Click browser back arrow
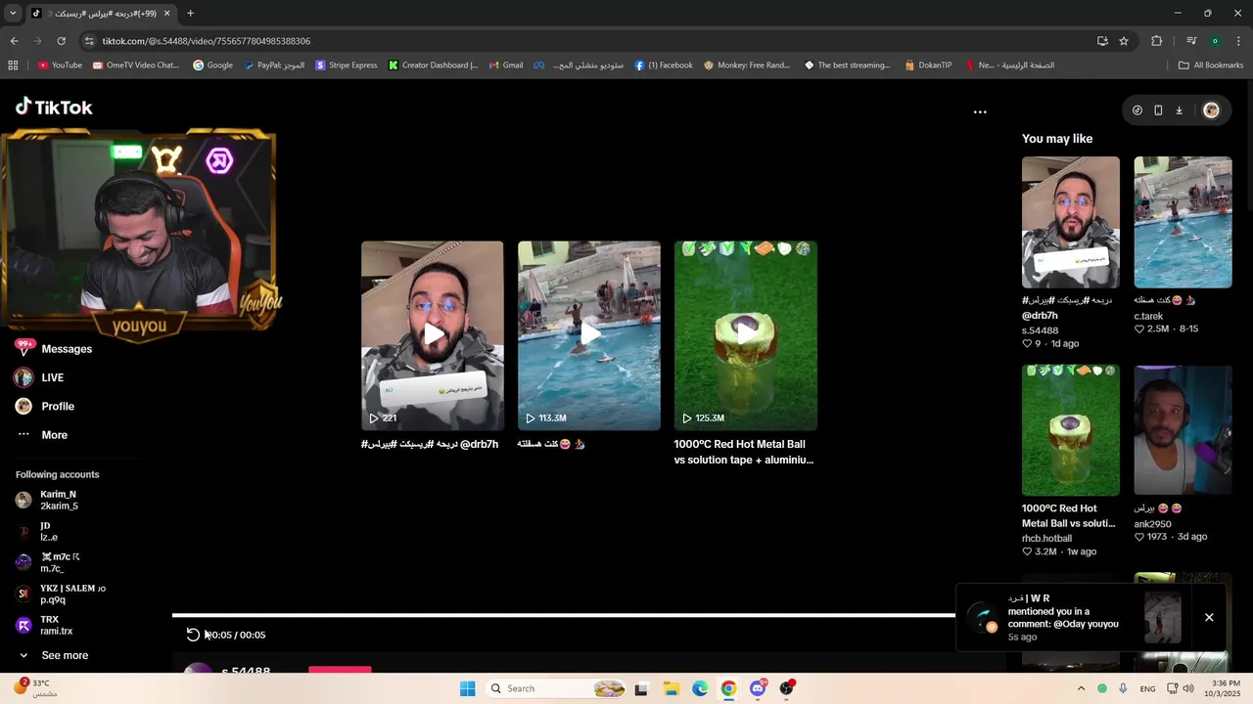The width and height of the screenshot is (1253, 704). tap(14, 41)
